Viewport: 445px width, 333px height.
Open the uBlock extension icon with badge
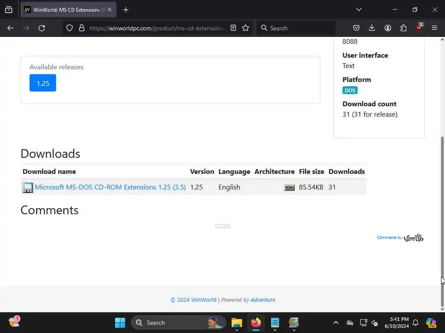pyautogui.click(x=419, y=27)
